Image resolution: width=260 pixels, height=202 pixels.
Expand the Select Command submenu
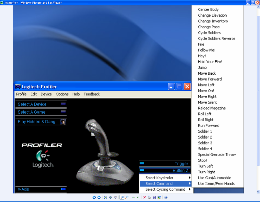(165, 184)
